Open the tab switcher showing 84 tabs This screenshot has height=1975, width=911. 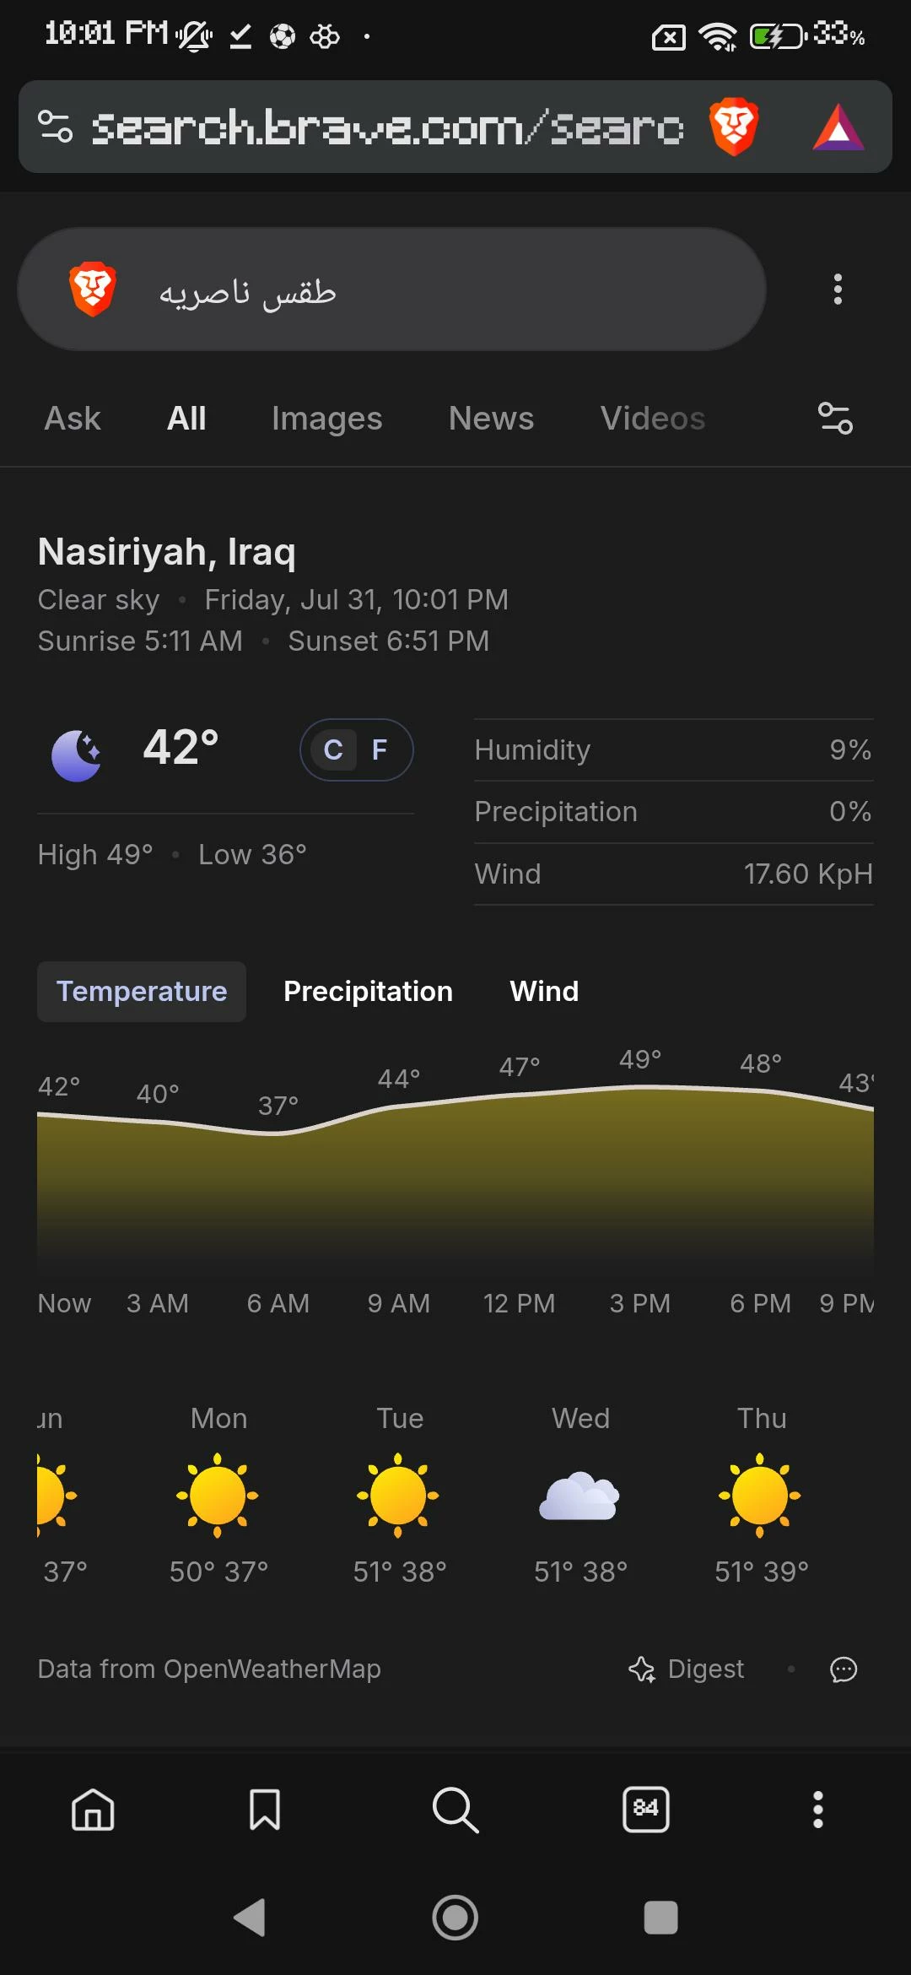coord(646,1809)
